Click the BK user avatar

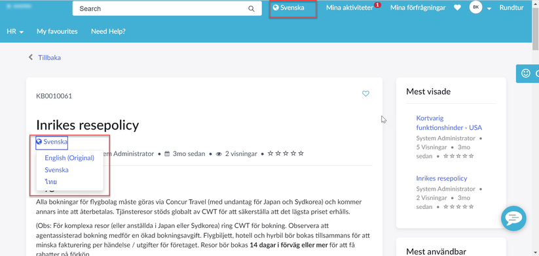tap(475, 7)
